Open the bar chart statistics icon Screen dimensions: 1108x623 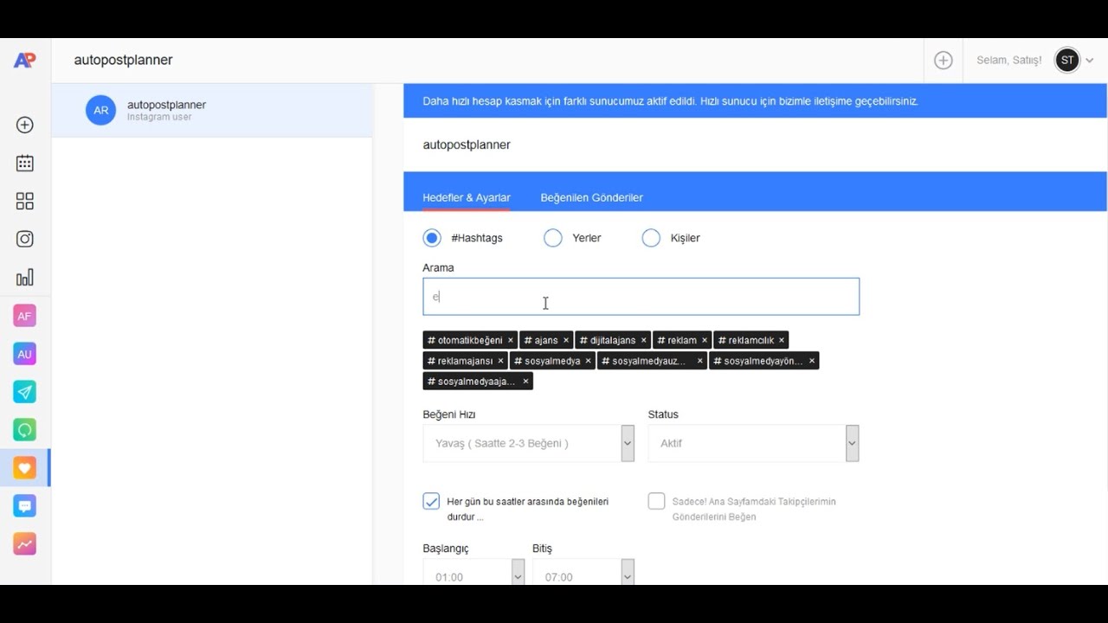25,277
